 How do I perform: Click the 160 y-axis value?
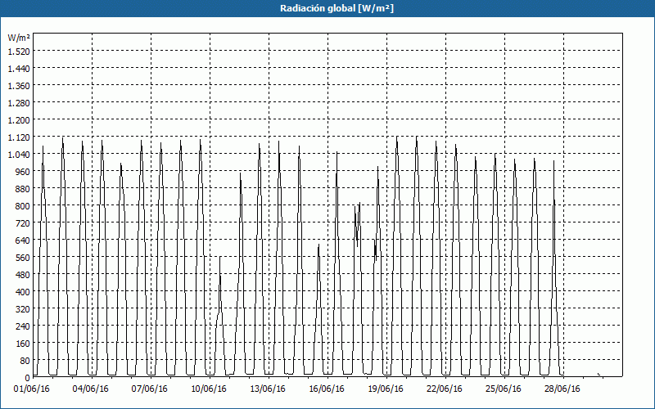24,344
